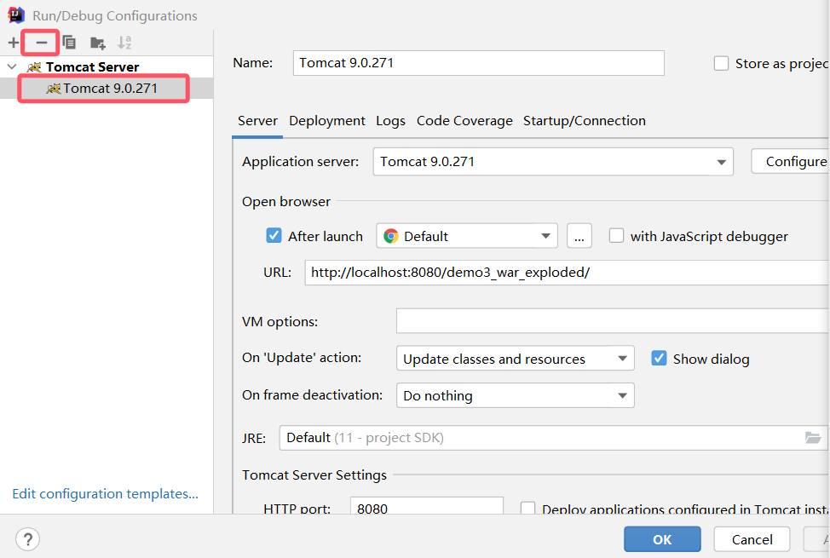Open the Default browser dropdown
Screen dimensions: 830x558
467,236
